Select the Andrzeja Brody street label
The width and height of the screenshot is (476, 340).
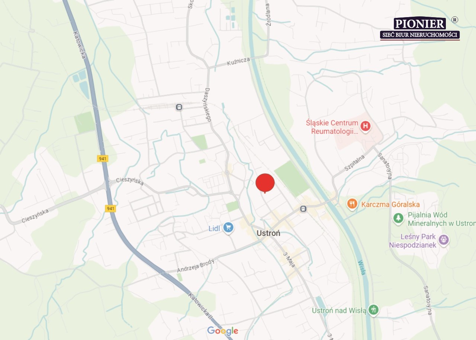click(x=196, y=266)
